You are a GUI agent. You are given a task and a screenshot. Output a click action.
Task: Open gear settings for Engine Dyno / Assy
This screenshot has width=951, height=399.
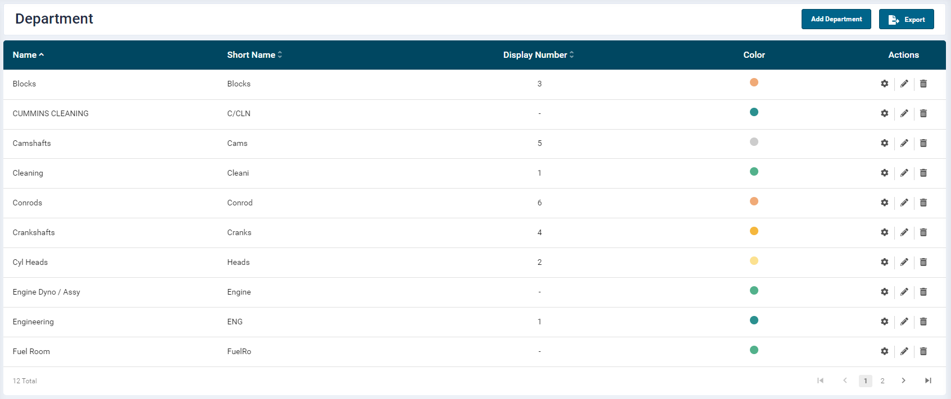[884, 292]
